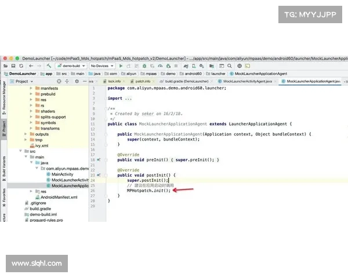Collapse the src folder

(x=20, y=151)
